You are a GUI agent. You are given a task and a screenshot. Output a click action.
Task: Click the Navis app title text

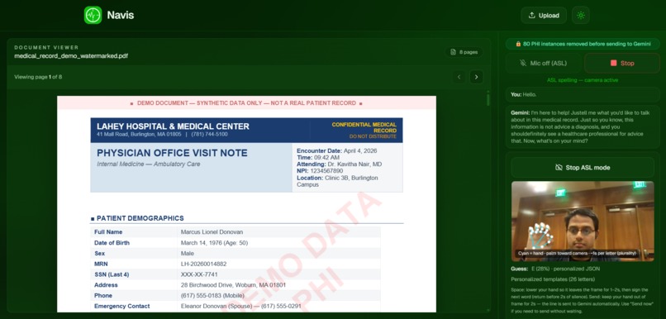point(120,16)
